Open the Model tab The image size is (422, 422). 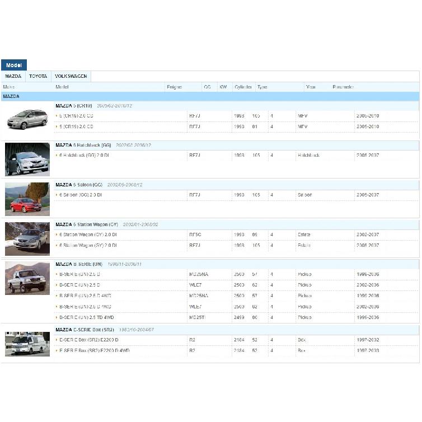(14, 65)
